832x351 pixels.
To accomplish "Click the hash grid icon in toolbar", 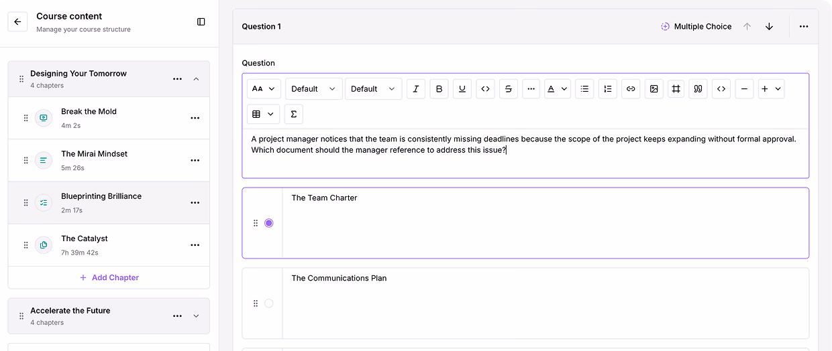I will [x=676, y=88].
